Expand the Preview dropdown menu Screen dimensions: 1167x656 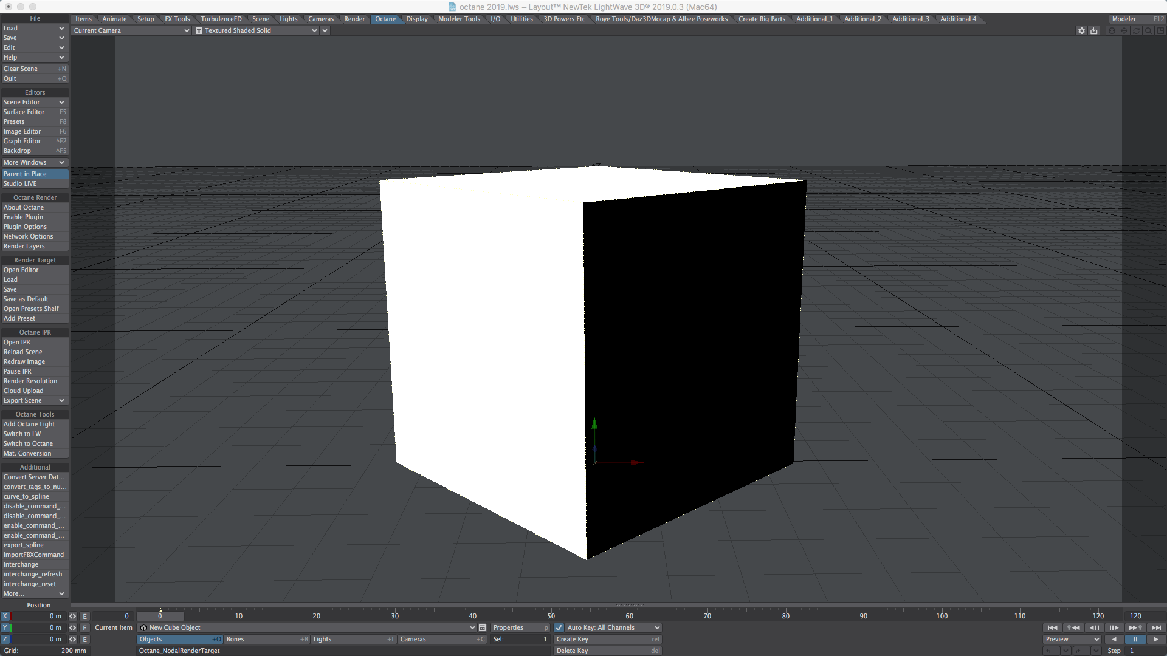click(x=1073, y=640)
